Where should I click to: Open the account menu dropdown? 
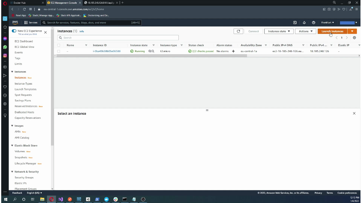[x=348, y=23]
